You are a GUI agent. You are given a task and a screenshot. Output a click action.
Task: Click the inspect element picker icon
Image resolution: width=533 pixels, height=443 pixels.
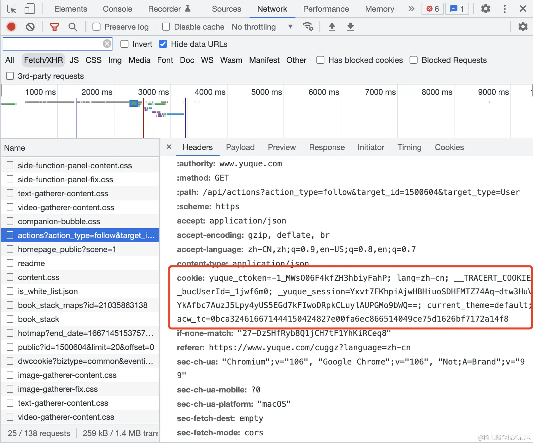(x=12, y=9)
